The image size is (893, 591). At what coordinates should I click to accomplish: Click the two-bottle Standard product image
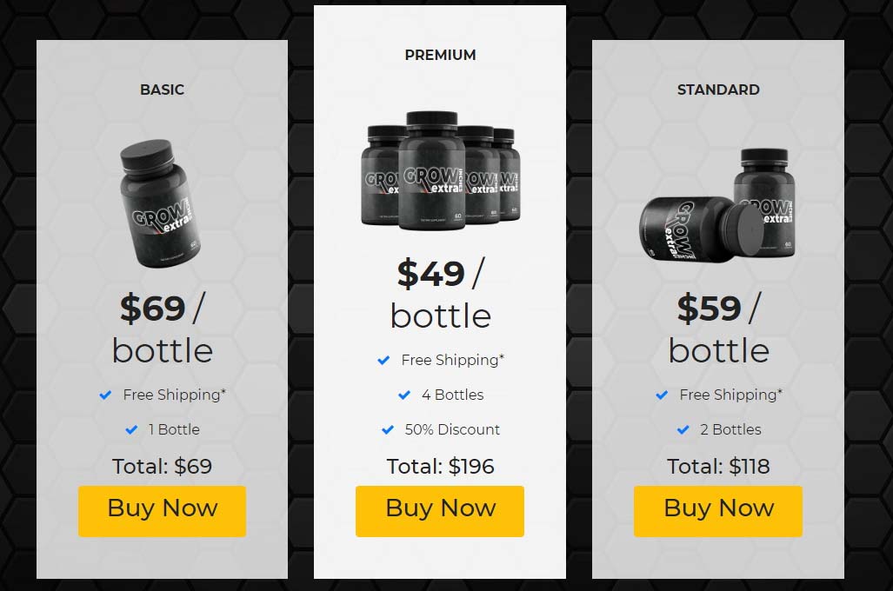[717, 205]
